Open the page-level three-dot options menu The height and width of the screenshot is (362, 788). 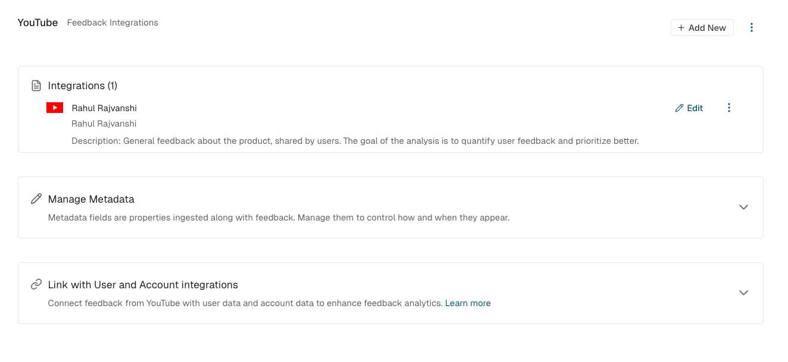752,27
